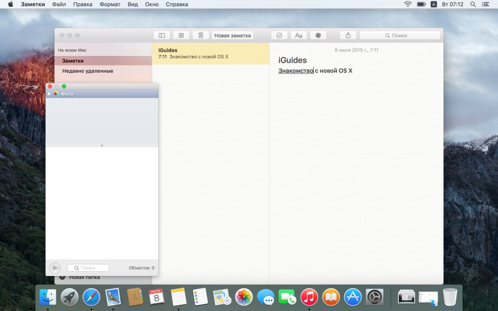The height and width of the screenshot is (311, 498).
Task: Open Spotlight search in menu bar
Action: (x=473, y=4)
